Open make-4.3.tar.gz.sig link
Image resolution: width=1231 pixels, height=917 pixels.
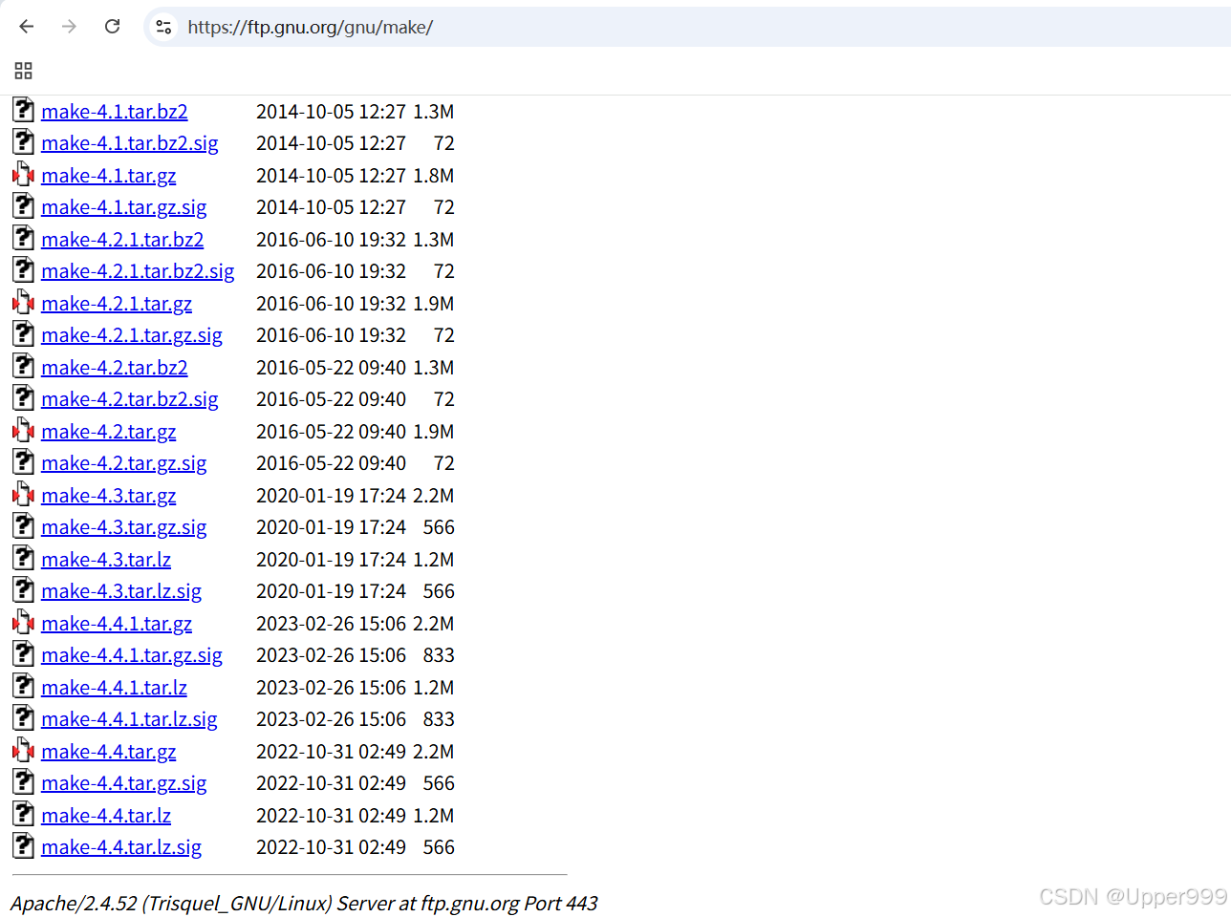pos(124,527)
